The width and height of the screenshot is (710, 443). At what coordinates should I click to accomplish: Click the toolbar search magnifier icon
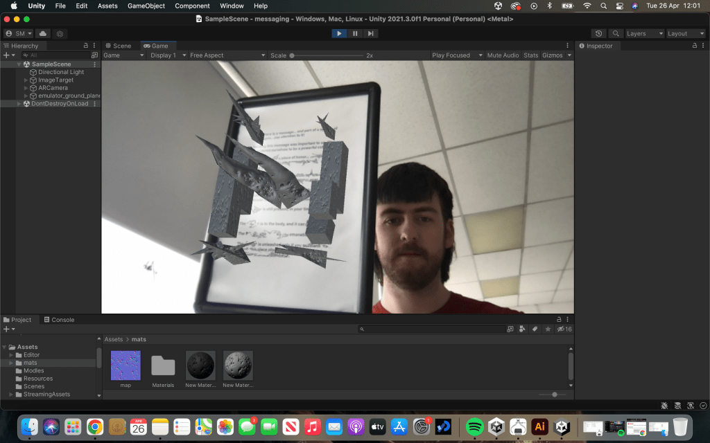(615, 33)
